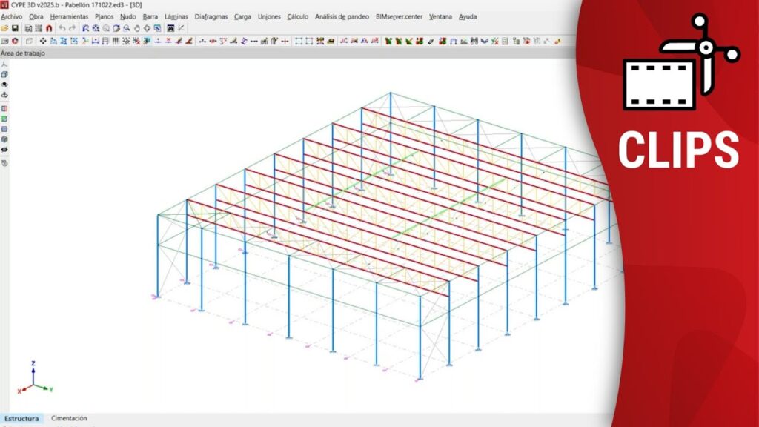
Task: Open the Archivo menu
Action: [x=12, y=16]
